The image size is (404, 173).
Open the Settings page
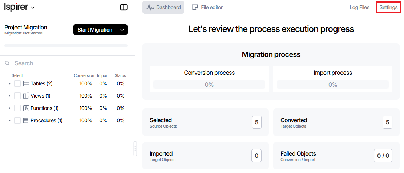pyautogui.click(x=388, y=7)
